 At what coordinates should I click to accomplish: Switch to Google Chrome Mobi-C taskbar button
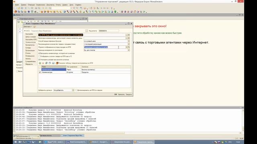99,142
